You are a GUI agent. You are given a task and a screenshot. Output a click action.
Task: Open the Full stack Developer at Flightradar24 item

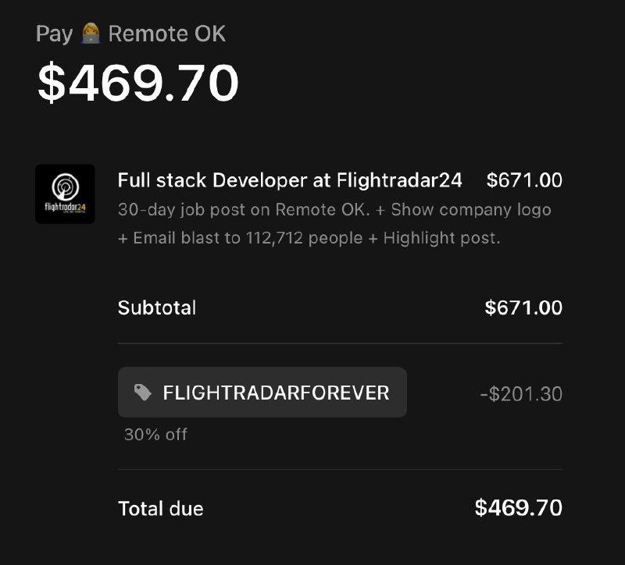coord(290,180)
